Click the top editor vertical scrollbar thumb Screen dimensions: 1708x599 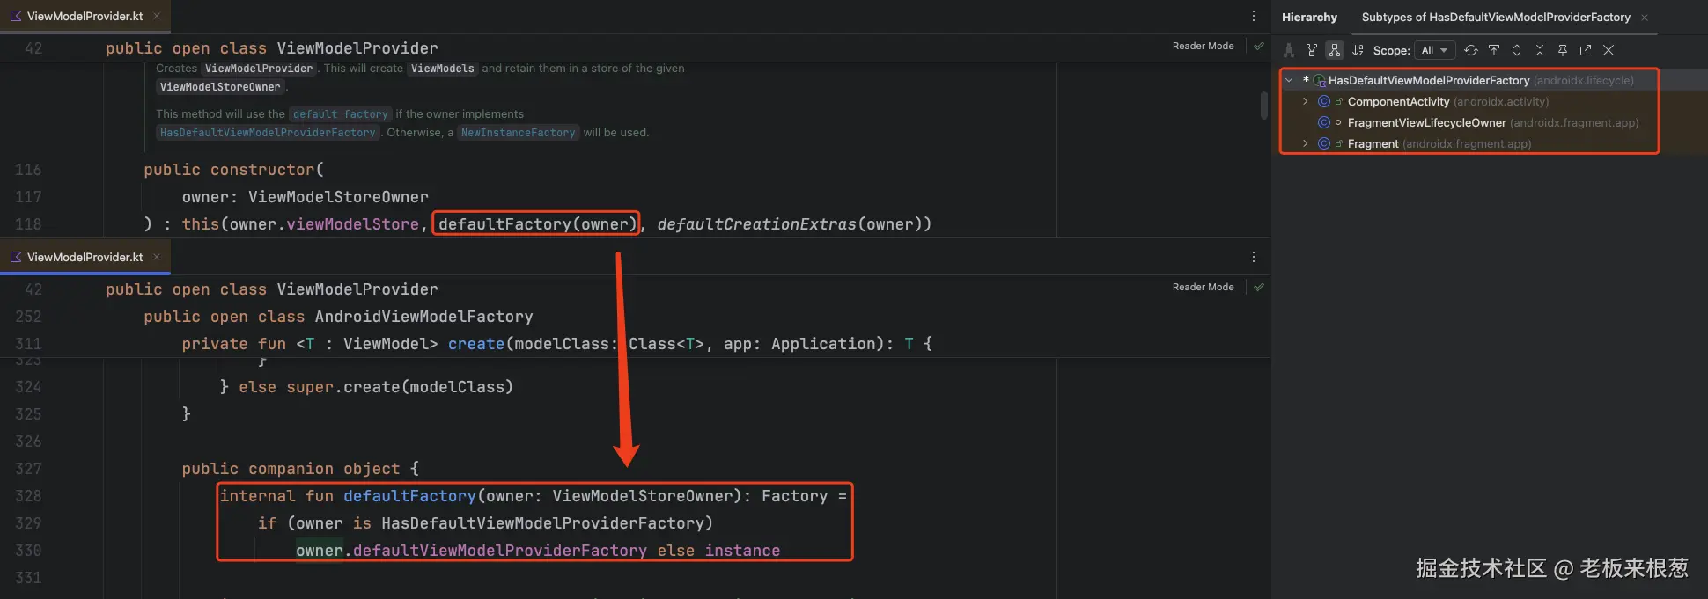tap(1264, 106)
